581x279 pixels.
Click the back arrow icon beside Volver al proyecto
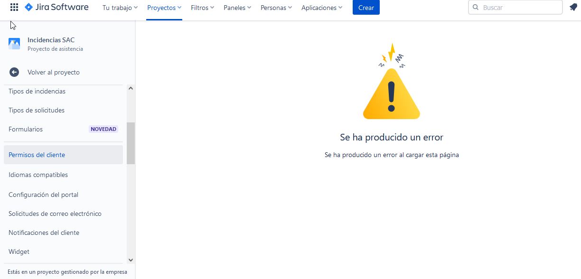(x=14, y=72)
